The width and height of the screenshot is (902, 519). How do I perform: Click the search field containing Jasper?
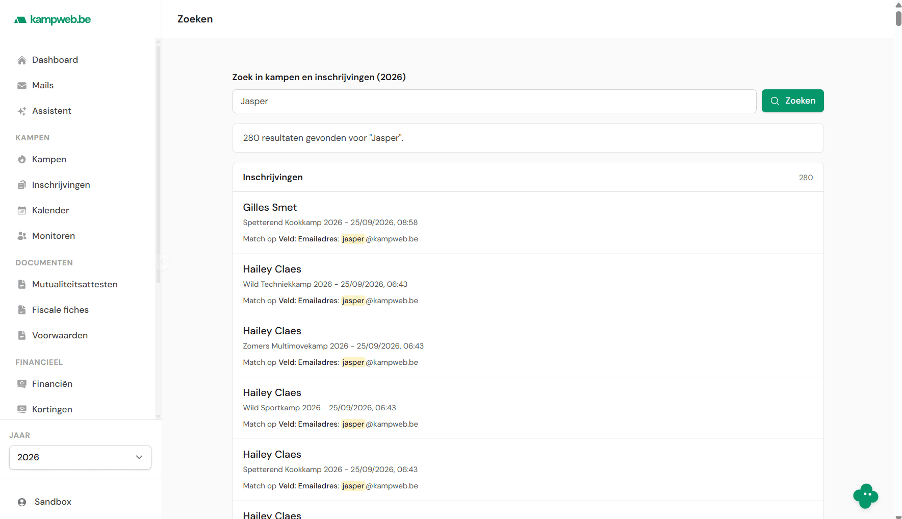click(494, 102)
